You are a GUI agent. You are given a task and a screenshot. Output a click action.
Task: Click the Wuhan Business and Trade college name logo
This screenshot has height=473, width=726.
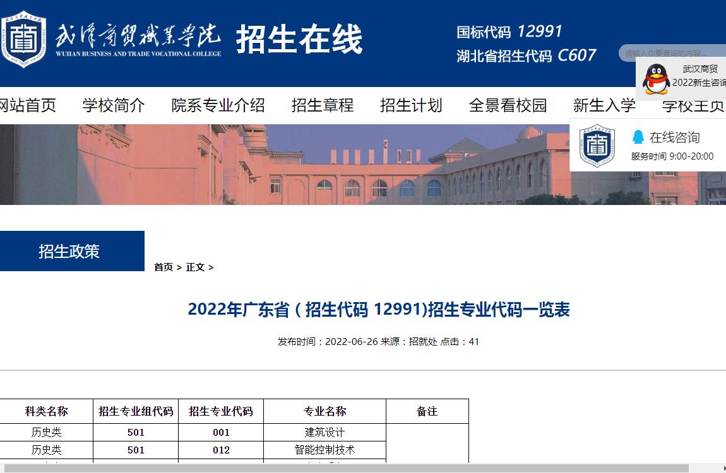pyautogui.click(x=138, y=40)
